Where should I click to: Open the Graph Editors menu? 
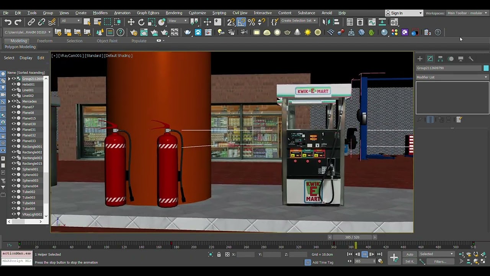click(148, 13)
